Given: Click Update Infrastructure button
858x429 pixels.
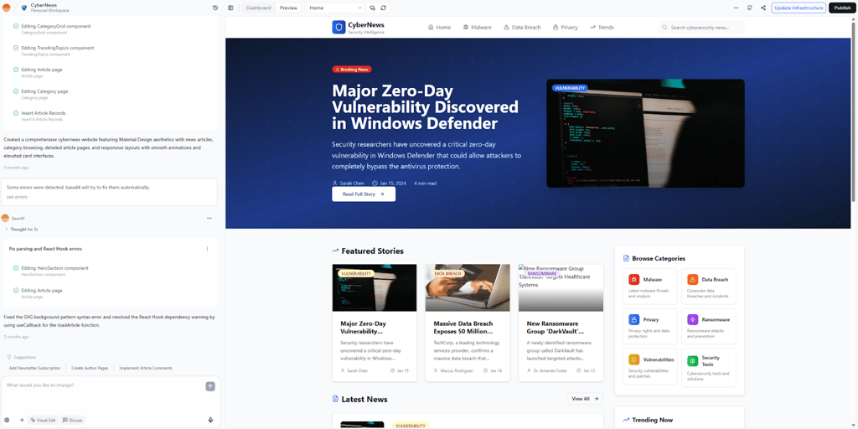Looking at the screenshot, I should coord(799,8).
